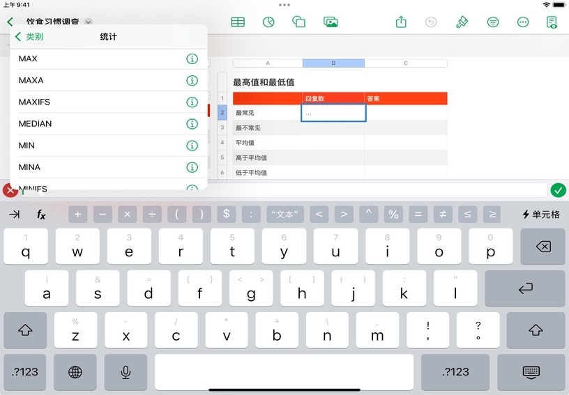The image size is (569, 395).
Task: Tap the fx function button
Action: point(41,215)
